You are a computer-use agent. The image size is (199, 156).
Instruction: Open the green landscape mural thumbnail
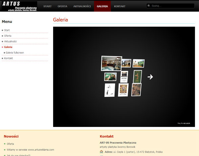[x=110, y=77]
